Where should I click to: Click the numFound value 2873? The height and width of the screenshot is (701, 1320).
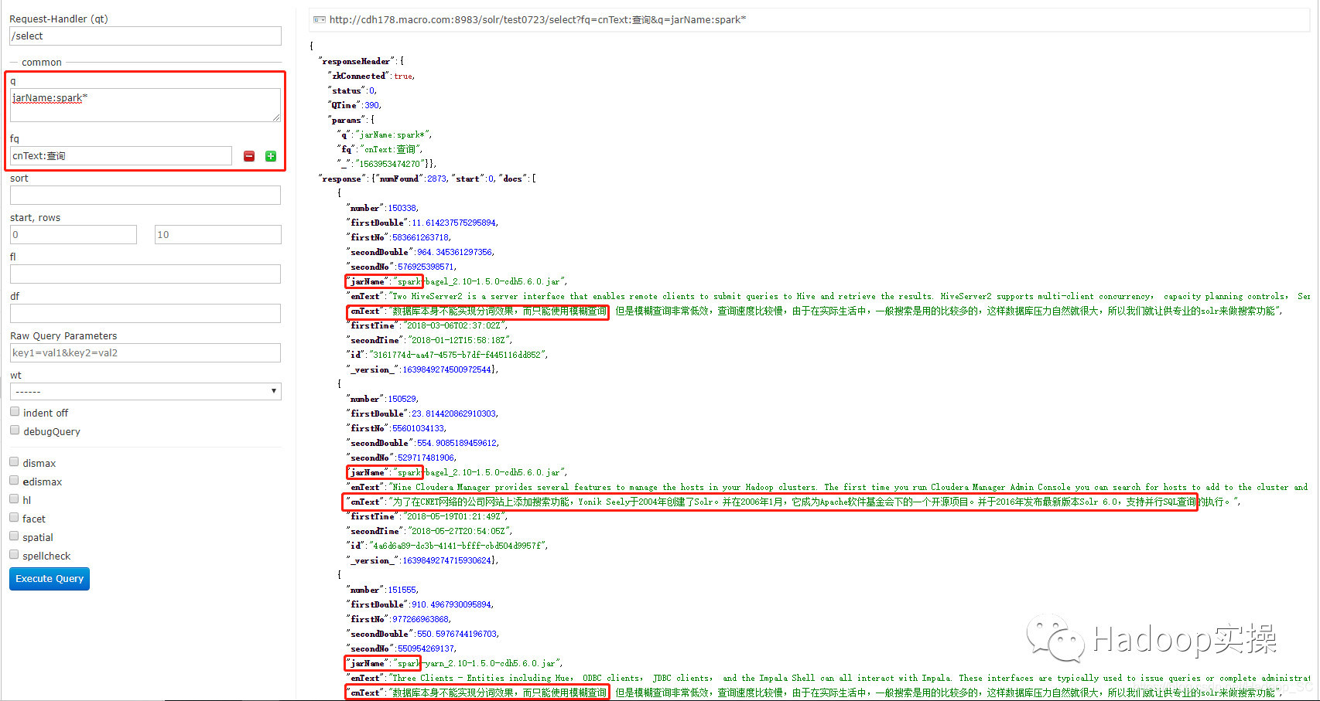[437, 179]
